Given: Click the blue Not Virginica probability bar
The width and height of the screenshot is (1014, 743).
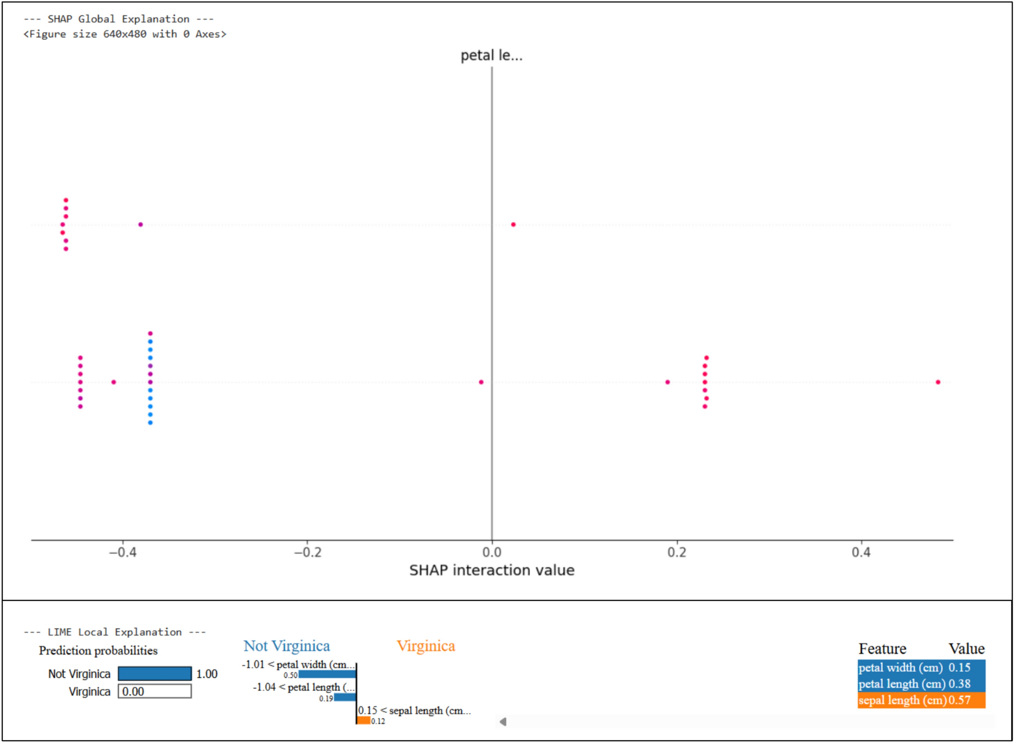Looking at the screenshot, I should (x=155, y=673).
